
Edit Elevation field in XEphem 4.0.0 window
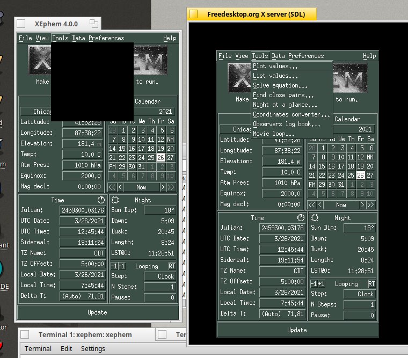click(83, 144)
